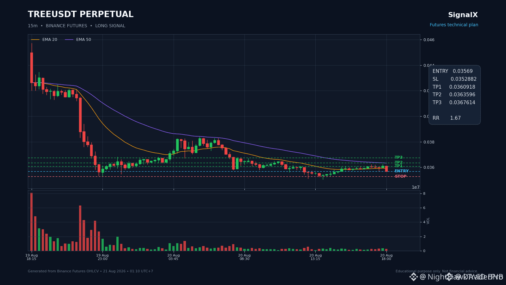Click the purple EMA 50 legend line swatch
The image size is (506, 285).
[69, 40]
